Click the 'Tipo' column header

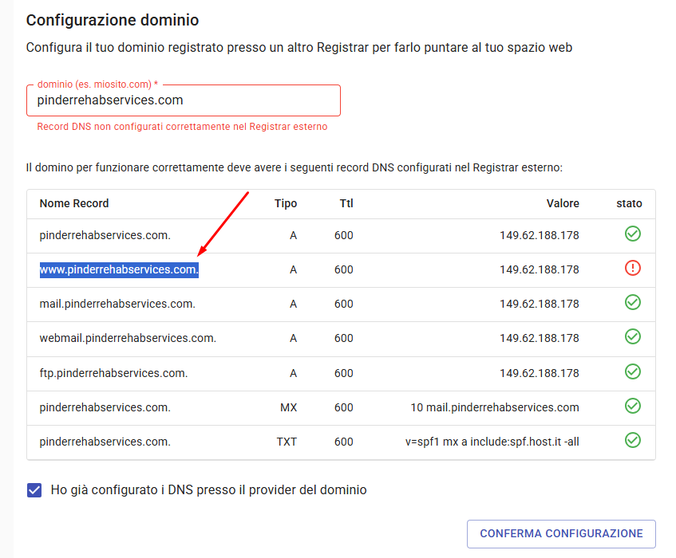[285, 203]
